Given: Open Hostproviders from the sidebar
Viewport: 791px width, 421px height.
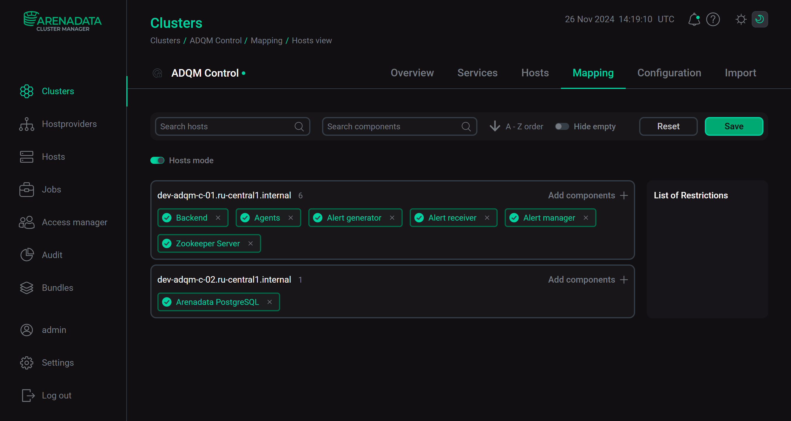Looking at the screenshot, I should [x=69, y=124].
